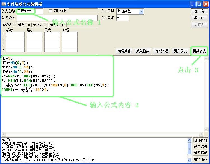Click the line B:=MIN(M5,MIN(M10,M20));
210x164 pixels.
click(28, 81)
